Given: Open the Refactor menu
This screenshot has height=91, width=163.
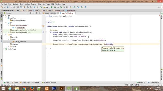Looking at the screenshot, I should point(34,4).
